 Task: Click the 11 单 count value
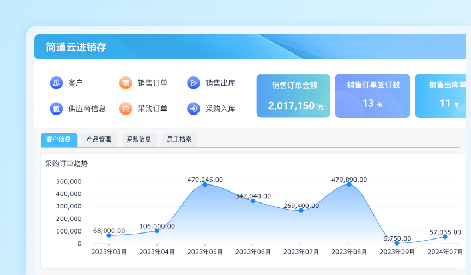[x=449, y=104]
